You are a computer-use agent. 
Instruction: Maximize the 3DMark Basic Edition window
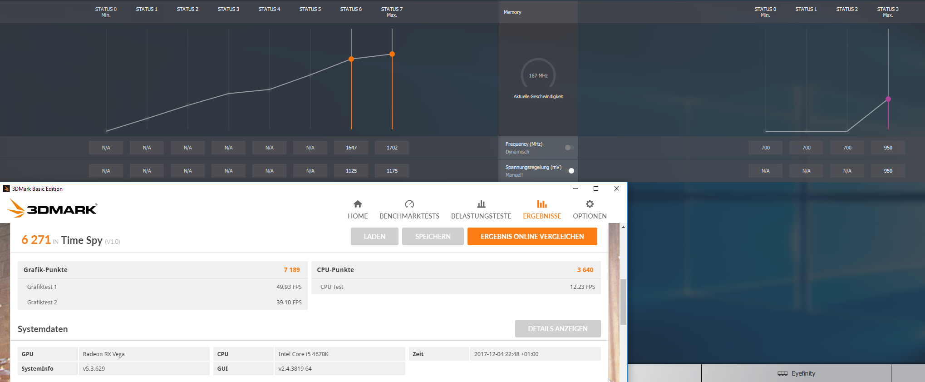(x=596, y=189)
